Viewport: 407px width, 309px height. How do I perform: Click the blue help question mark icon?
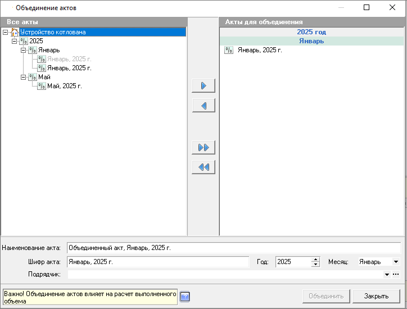click(x=185, y=296)
